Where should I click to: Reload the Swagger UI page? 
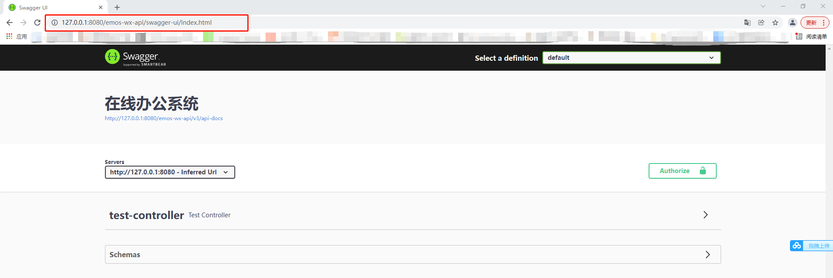click(37, 23)
